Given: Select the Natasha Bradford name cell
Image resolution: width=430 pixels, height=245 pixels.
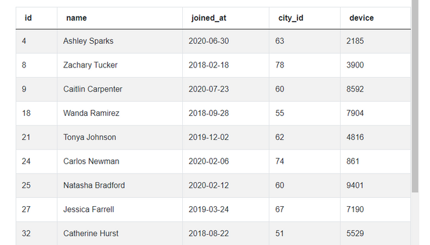Looking at the screenshot, I should coord(120,186).
